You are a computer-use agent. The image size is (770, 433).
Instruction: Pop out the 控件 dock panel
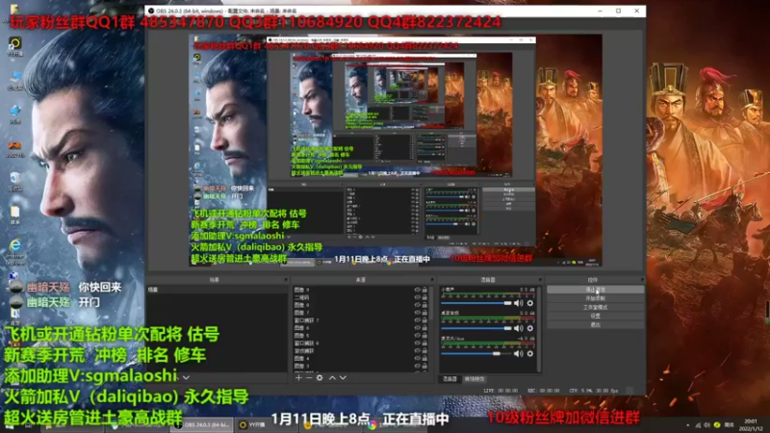tap(641, 280)
